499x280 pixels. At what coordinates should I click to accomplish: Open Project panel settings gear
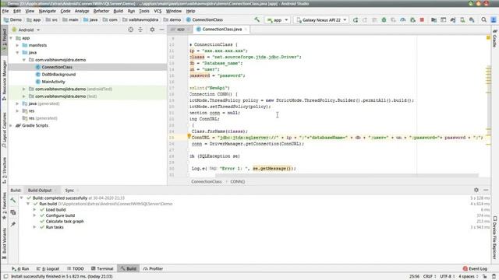pos(152,30)
